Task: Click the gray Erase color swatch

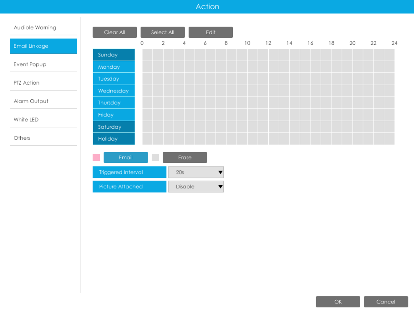Action: (x=156, y=158)
